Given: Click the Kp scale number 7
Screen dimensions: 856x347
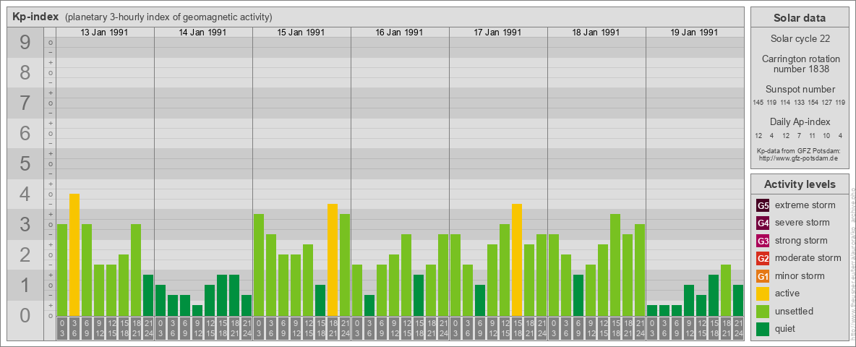Looking at the screenshot, I should coord(25,103).
